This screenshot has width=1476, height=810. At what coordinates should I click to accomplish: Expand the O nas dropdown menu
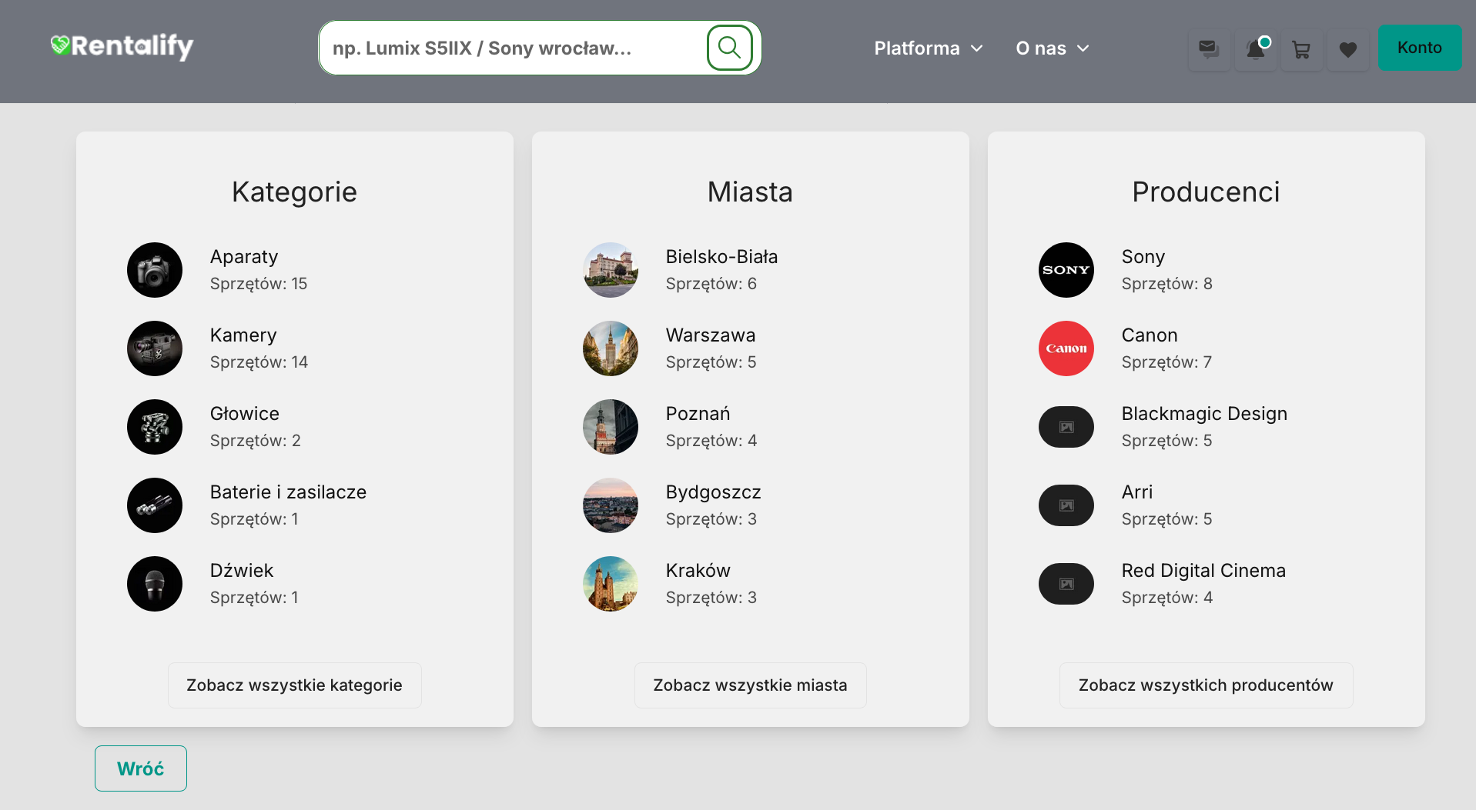click(x=1052, y=48)
